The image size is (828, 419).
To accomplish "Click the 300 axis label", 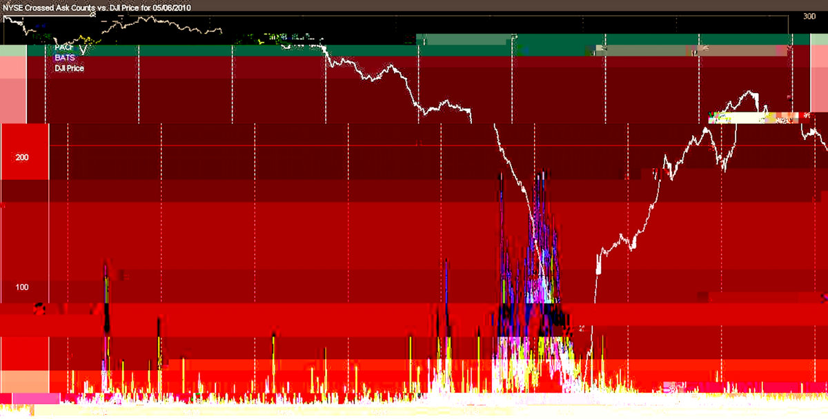I will (809, 16).
